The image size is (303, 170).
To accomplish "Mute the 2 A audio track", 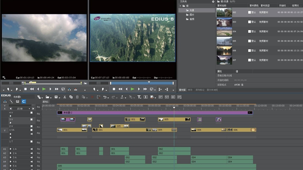I will pos(31,153).
